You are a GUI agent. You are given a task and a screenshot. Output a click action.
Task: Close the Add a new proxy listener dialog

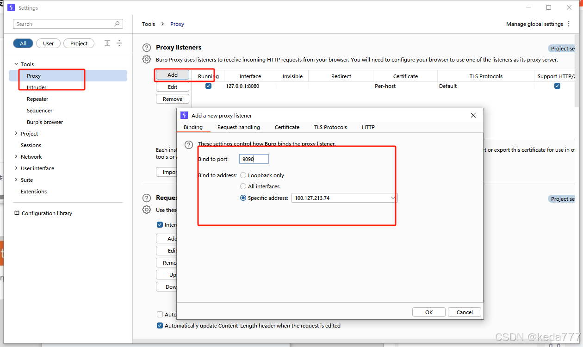tap(473, 115)
